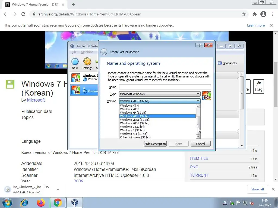Open PNG download link

pos(194,167)
